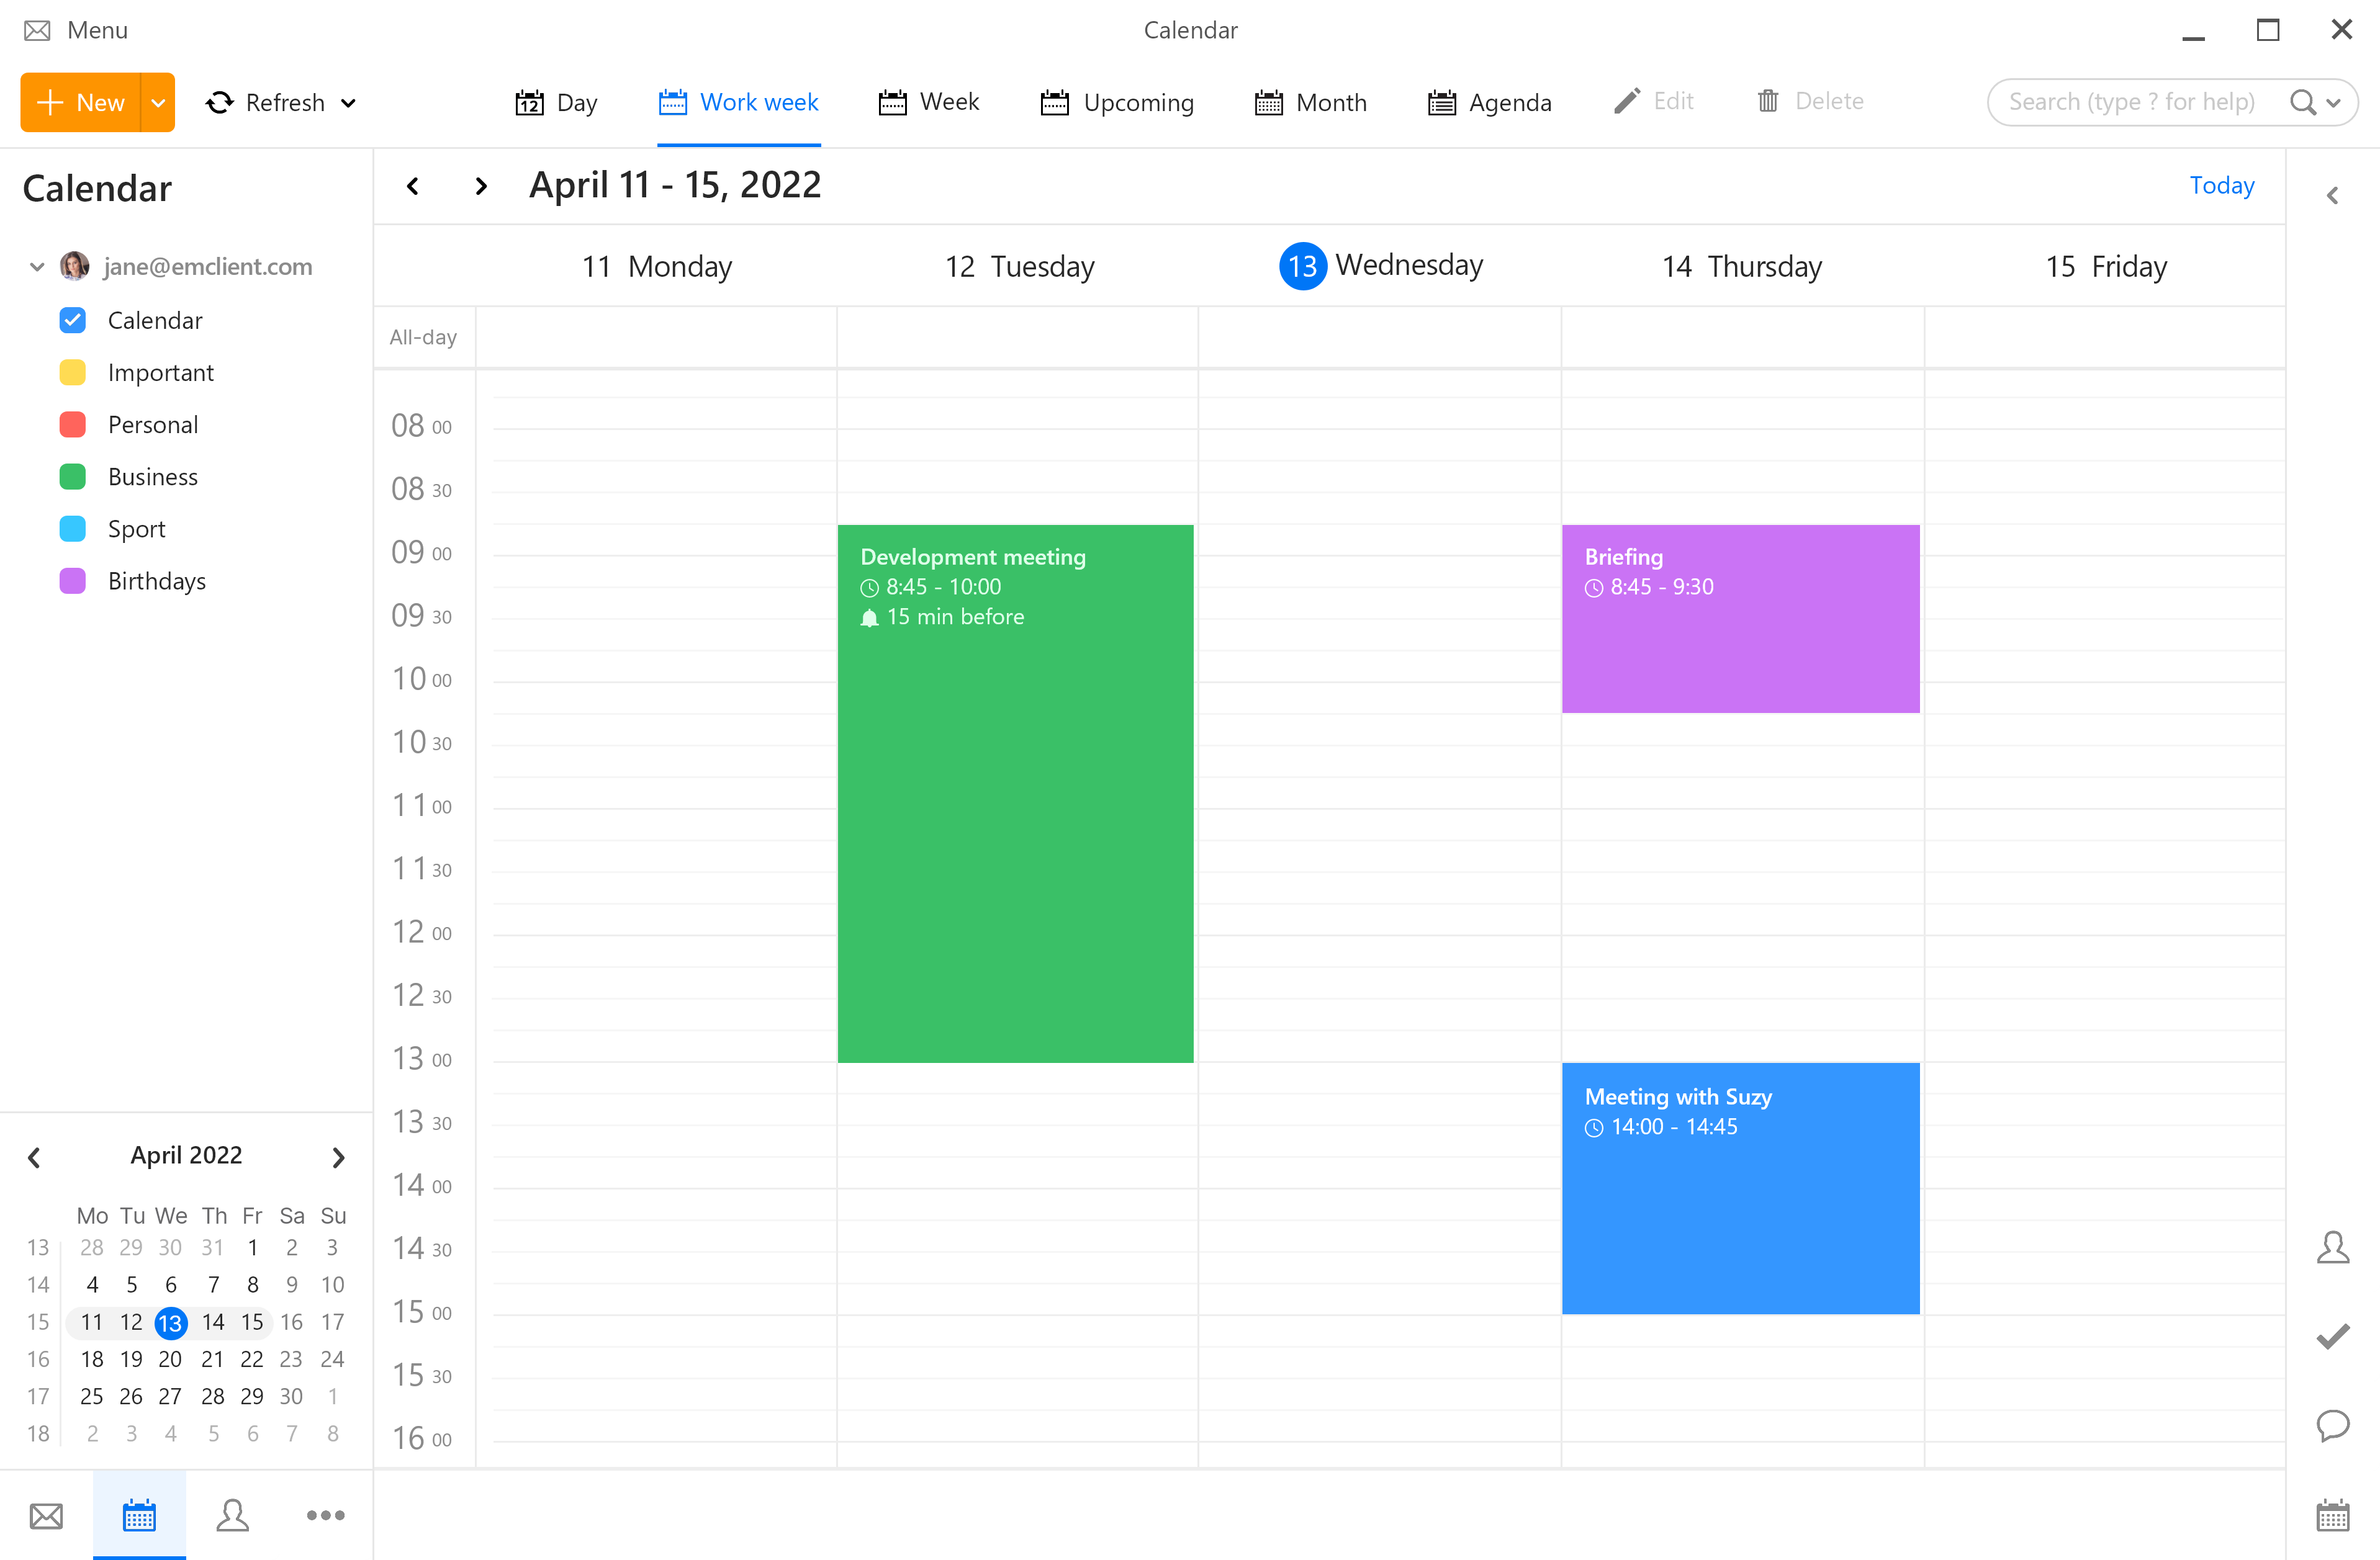The image size is (2380, 1560).
Task: Uncheck the Calendar checkbox
Action: 72,320
